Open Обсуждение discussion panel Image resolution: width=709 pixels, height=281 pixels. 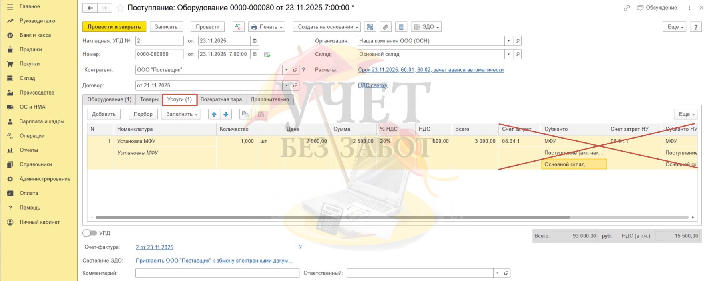coord(657,8)
